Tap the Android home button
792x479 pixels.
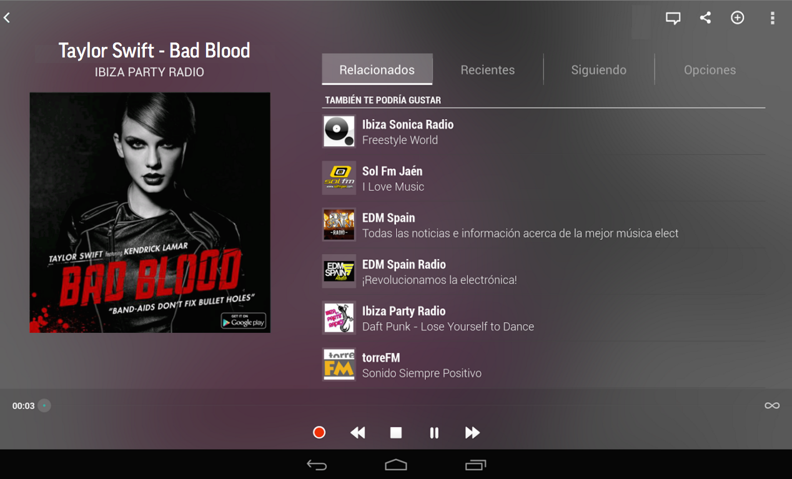pos(396,465)
